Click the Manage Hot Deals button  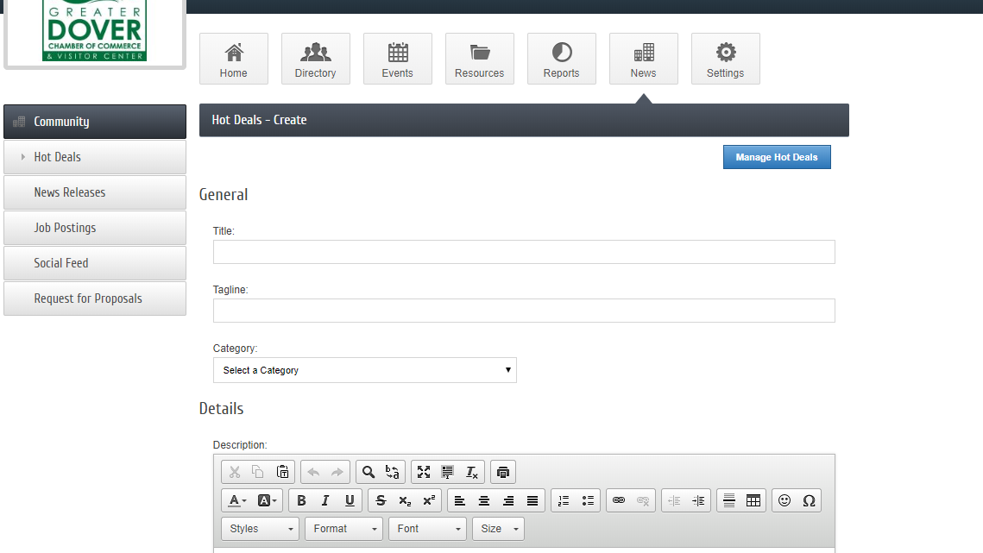tap(776, 157)
